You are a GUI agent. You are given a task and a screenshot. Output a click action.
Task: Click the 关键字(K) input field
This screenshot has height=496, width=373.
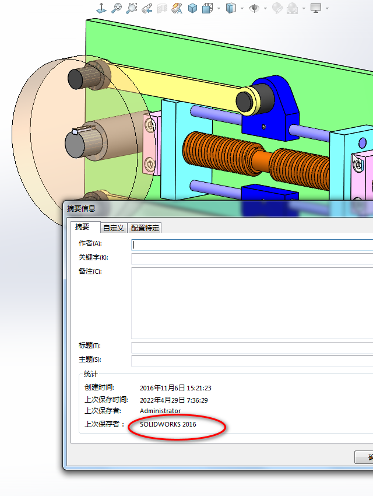click(252, 259)
